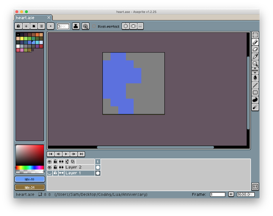This screenshot has width=273, height=216.
Task: Pick the yellow swatch in palette
Action: [22, 39]
